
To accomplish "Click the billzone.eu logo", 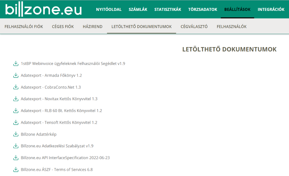I will (x=43, y=9).
